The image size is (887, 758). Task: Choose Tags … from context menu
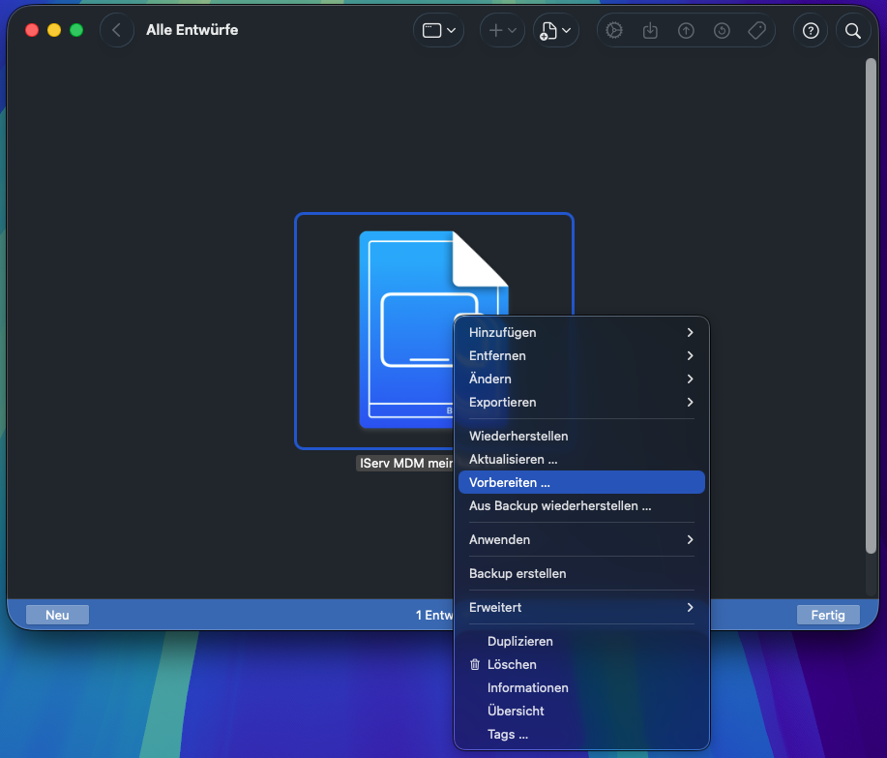tap(581, 734)
